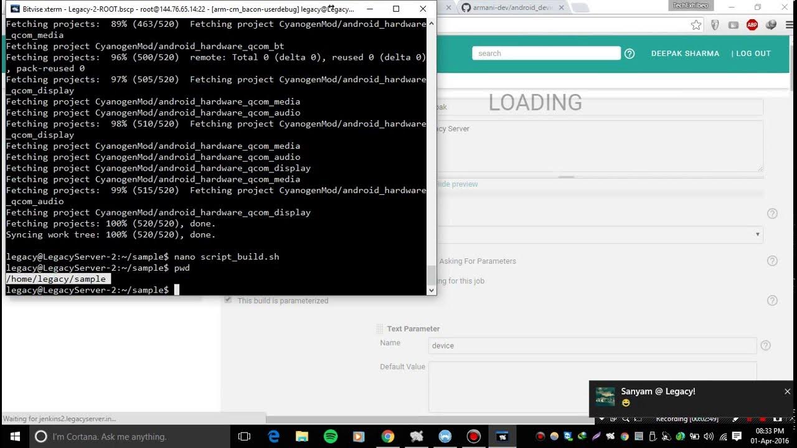Click the description text area with 'Legacy Server'
Image resolution: width=797 pixels, height=448 pixels.
(x=600, y=146)
